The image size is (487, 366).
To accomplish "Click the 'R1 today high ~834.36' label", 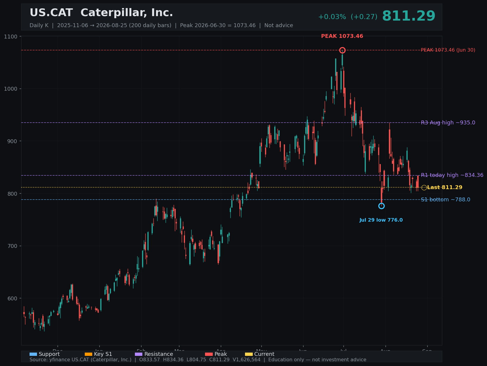I will [452, 175].
